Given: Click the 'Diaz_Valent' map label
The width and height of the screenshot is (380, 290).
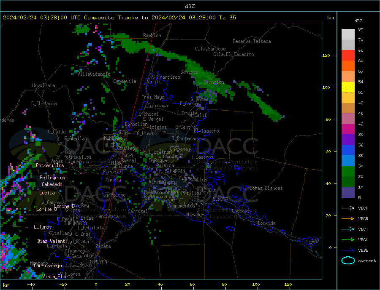Looking at the screenshot, I should pos(51,241).
